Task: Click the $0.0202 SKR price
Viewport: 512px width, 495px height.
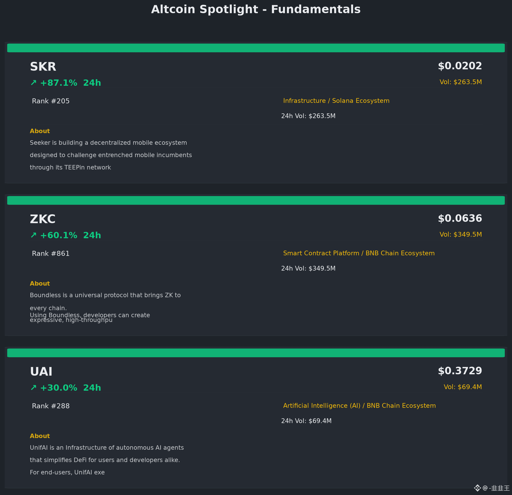Action: click(460, 66)
